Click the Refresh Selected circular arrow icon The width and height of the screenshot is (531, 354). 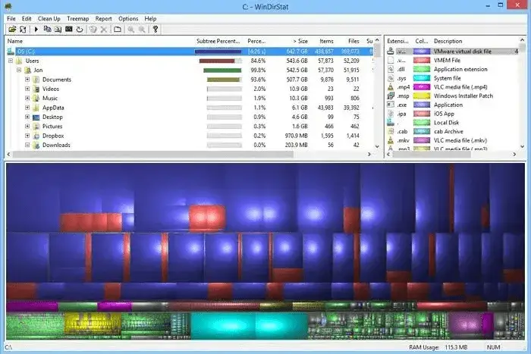[80, 30]
